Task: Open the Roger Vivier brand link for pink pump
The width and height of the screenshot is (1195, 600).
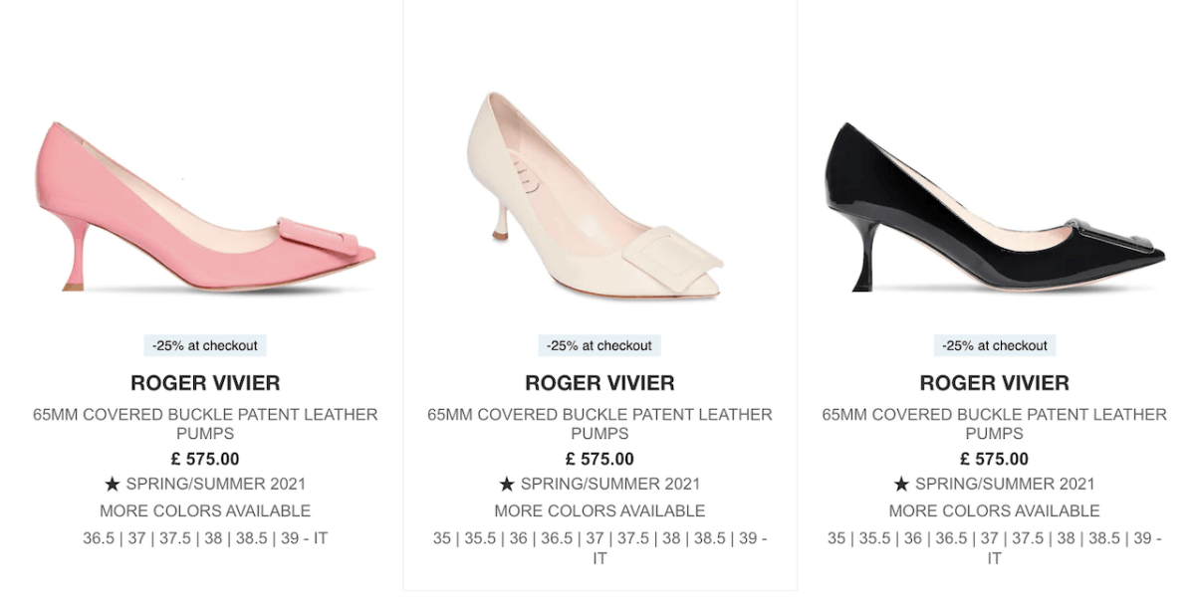Action: [x=205, y=383]
